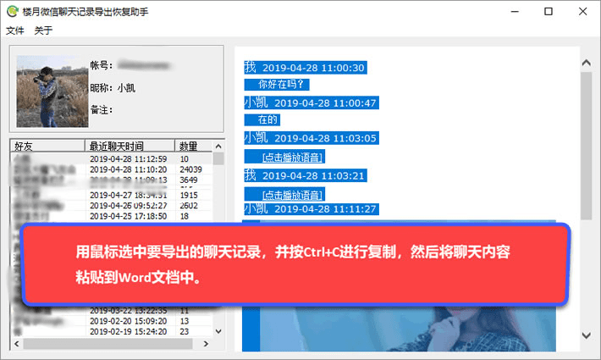Click the profile avatar photo
This screenshot has height=360, width=601.
coord(52,91)
